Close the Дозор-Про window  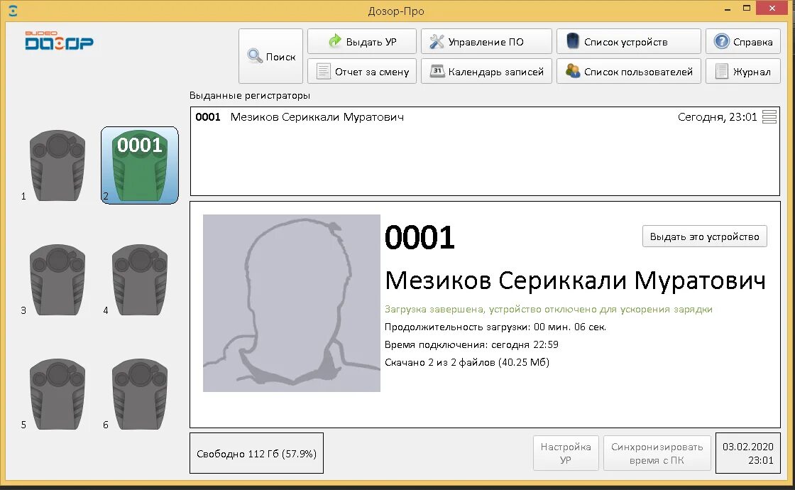(772, 8)
